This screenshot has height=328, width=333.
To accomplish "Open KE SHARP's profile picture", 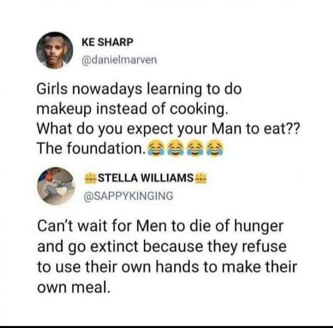I will (55, 51).
